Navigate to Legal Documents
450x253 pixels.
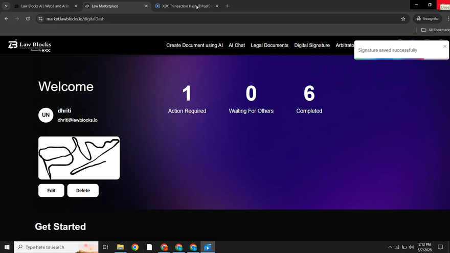(269, 45)
